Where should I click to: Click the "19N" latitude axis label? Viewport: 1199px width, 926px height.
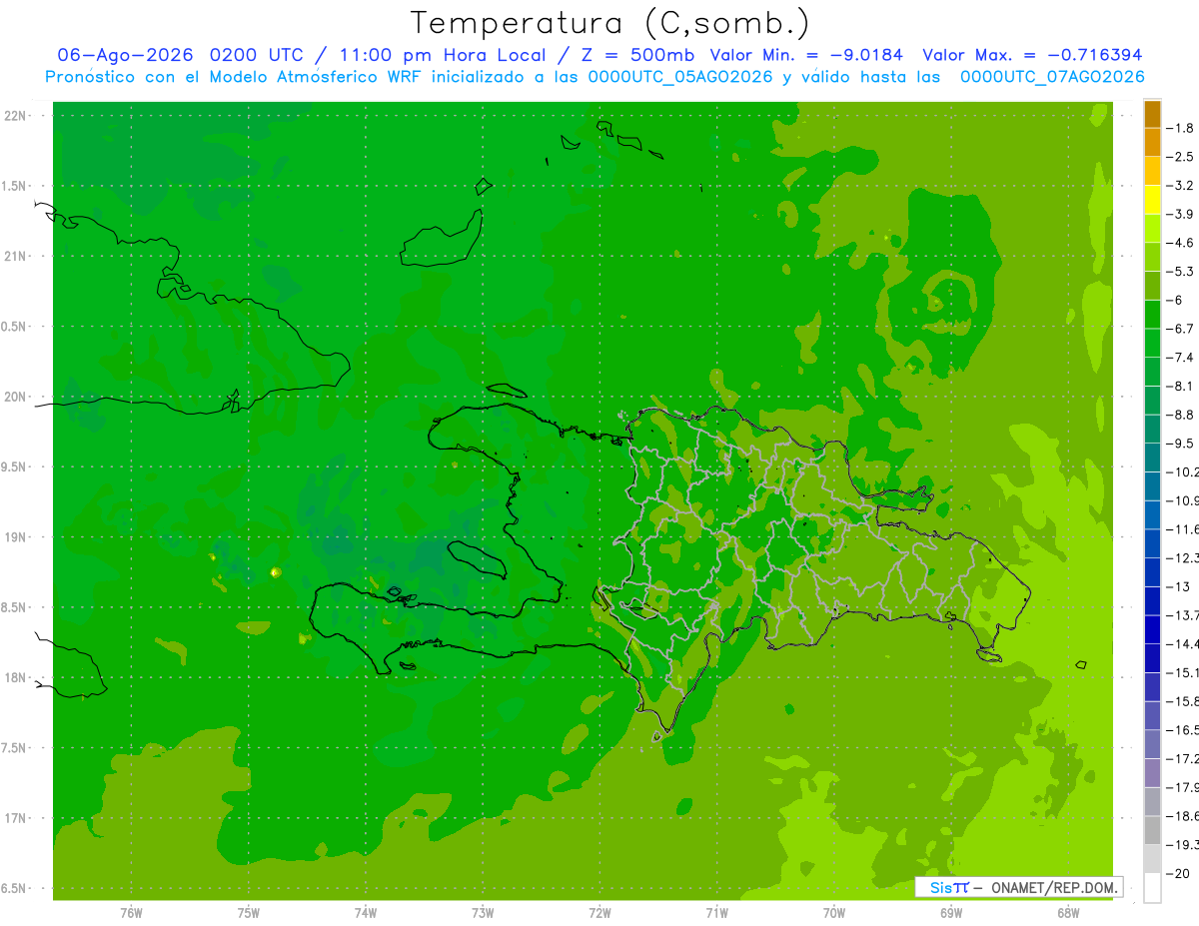point(16,537)
